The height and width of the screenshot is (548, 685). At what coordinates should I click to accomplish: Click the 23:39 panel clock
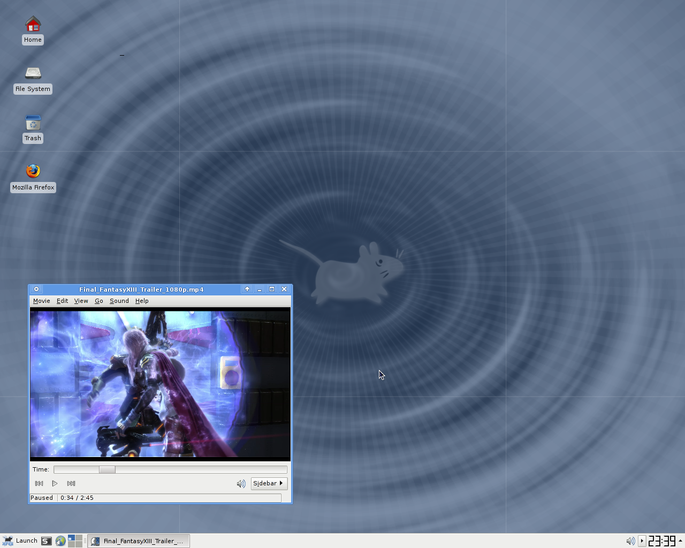click(x=662, y=541)
